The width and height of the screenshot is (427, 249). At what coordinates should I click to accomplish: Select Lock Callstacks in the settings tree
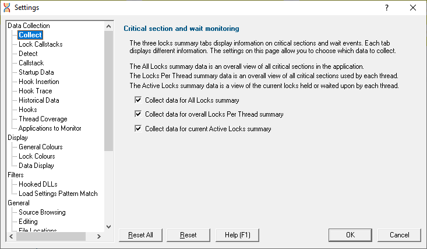click(41, 44)
